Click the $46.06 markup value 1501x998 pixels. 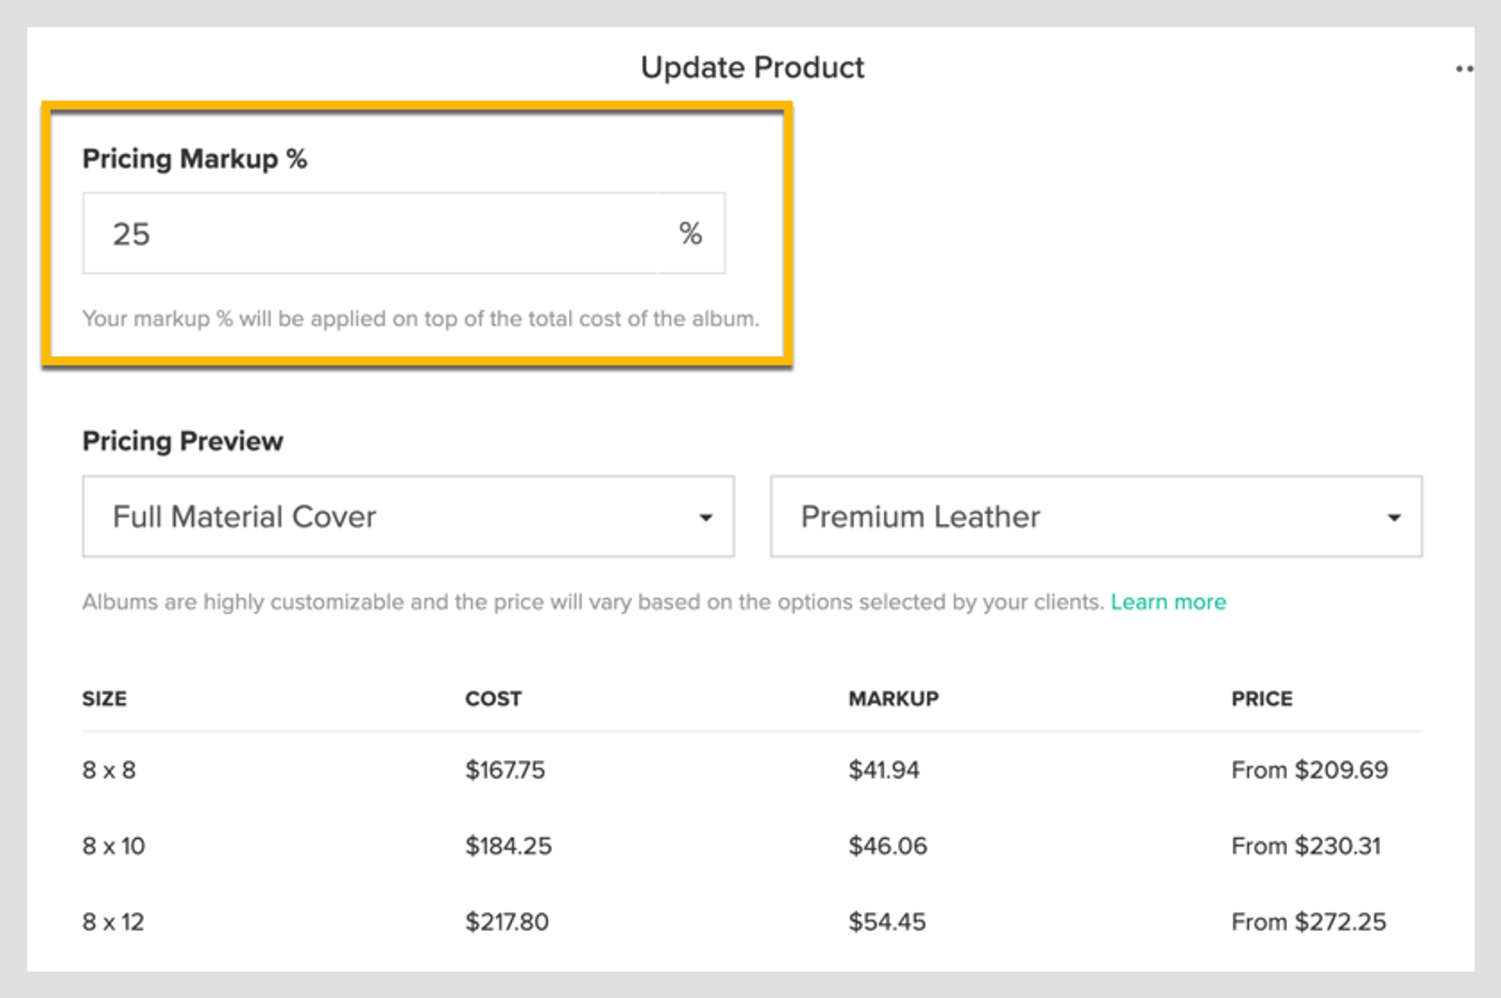[x=888, y=846]
